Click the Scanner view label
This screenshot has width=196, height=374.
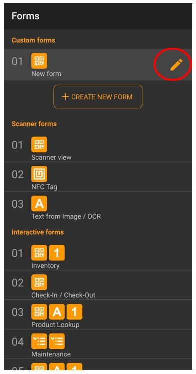51,157
